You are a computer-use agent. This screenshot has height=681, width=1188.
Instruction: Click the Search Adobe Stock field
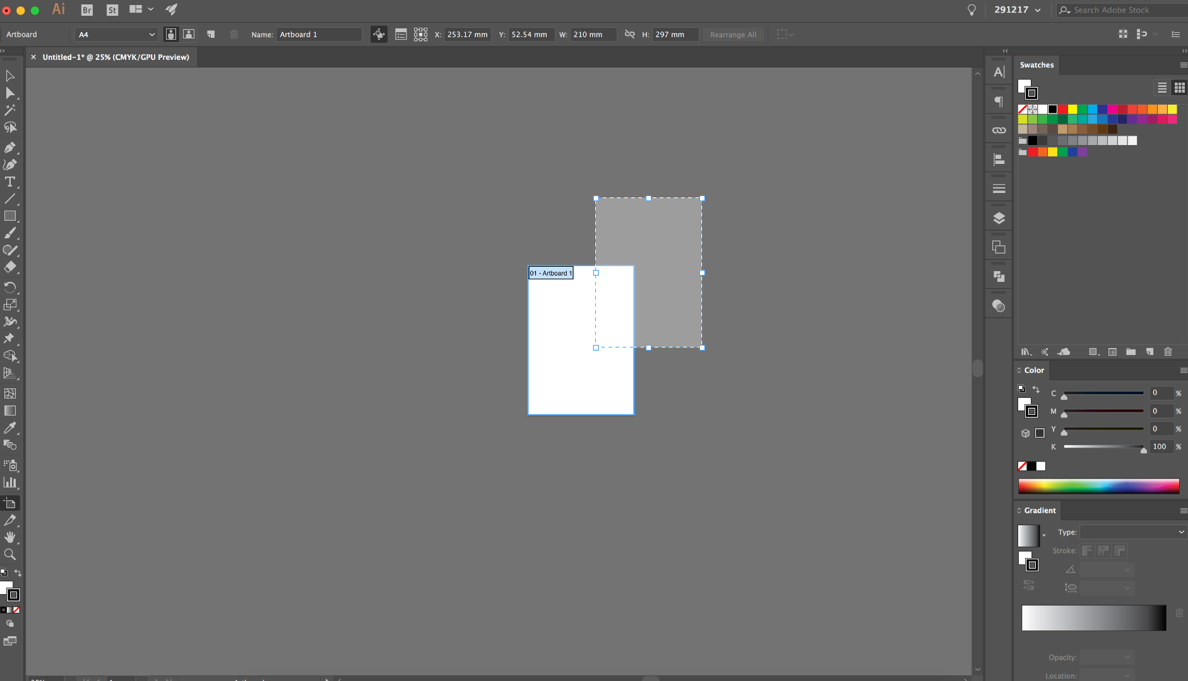(x=1122, y=10)
